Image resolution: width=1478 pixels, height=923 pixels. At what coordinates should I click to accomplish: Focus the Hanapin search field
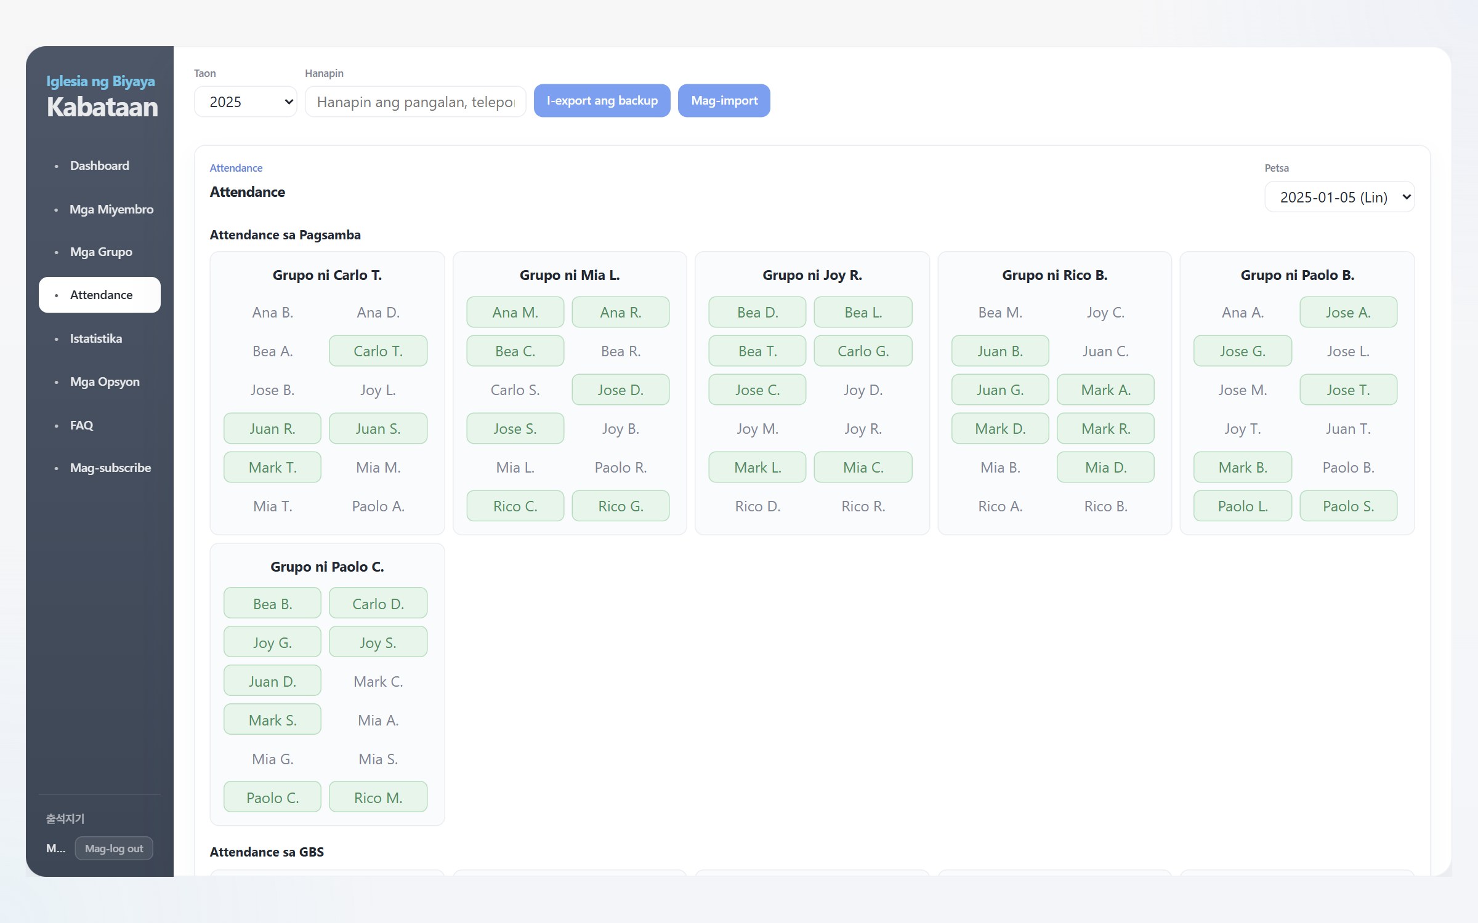pos(416,102)
